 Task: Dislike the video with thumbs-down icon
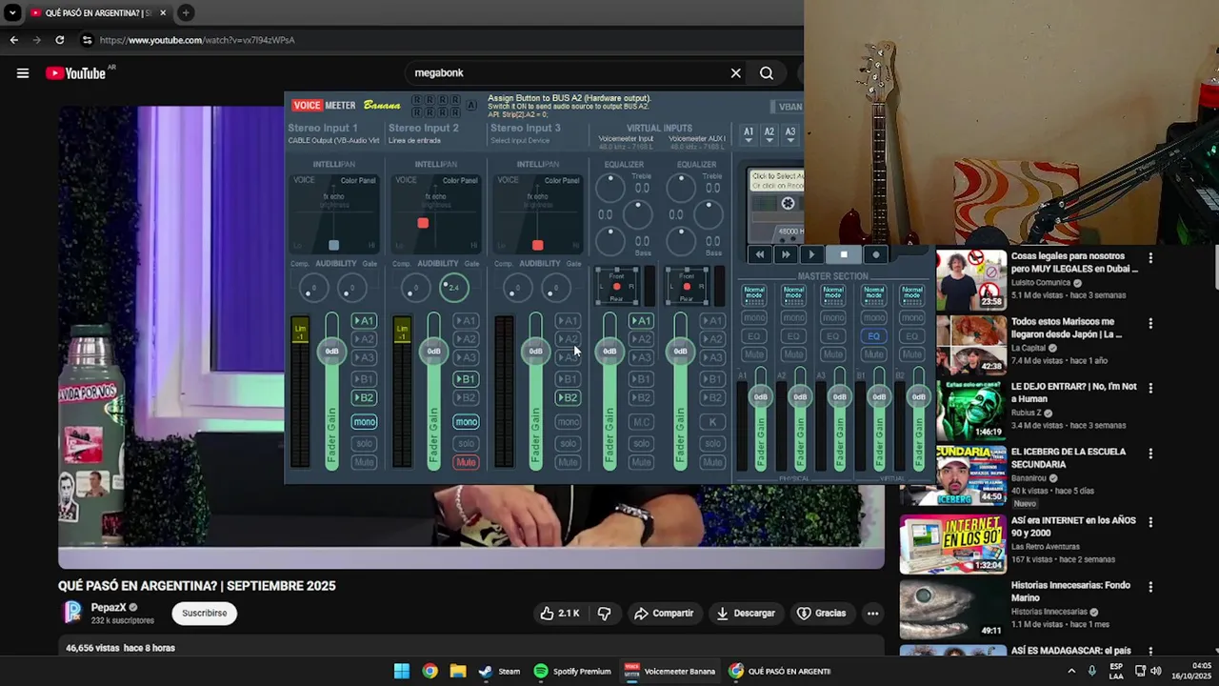[x=604, y=614]
